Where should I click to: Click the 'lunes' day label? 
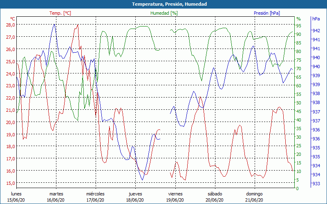coord(16,194)
